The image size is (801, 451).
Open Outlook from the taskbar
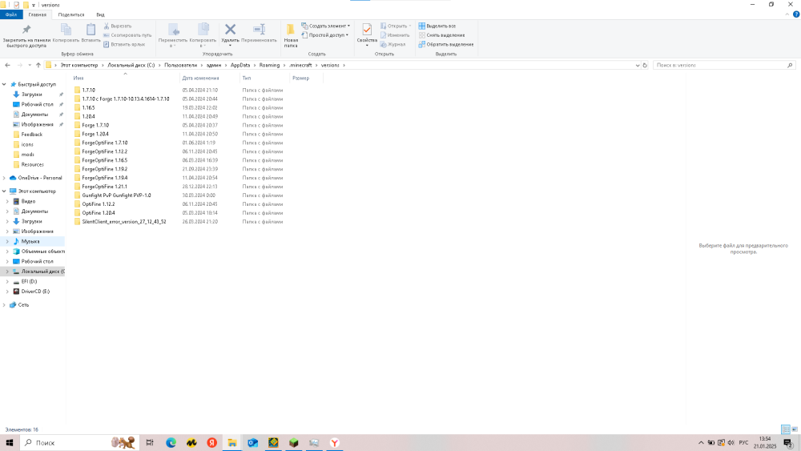[x=253, y=443]
